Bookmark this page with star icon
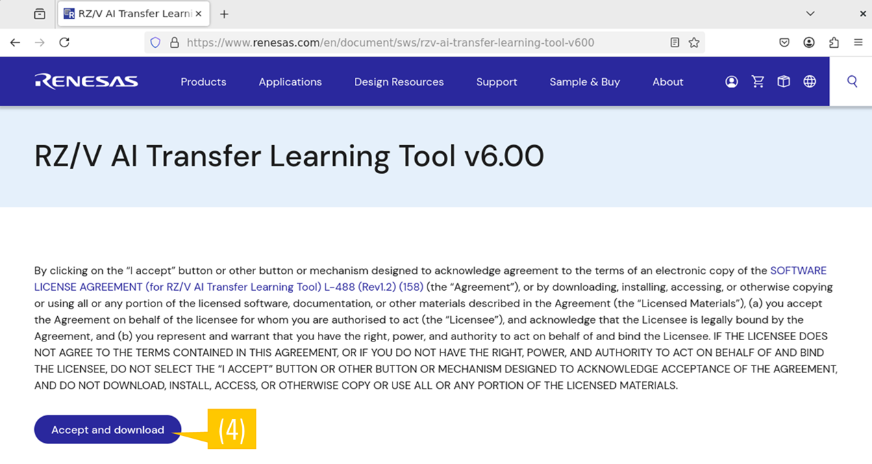872x464 pixels. coord(694,42)
